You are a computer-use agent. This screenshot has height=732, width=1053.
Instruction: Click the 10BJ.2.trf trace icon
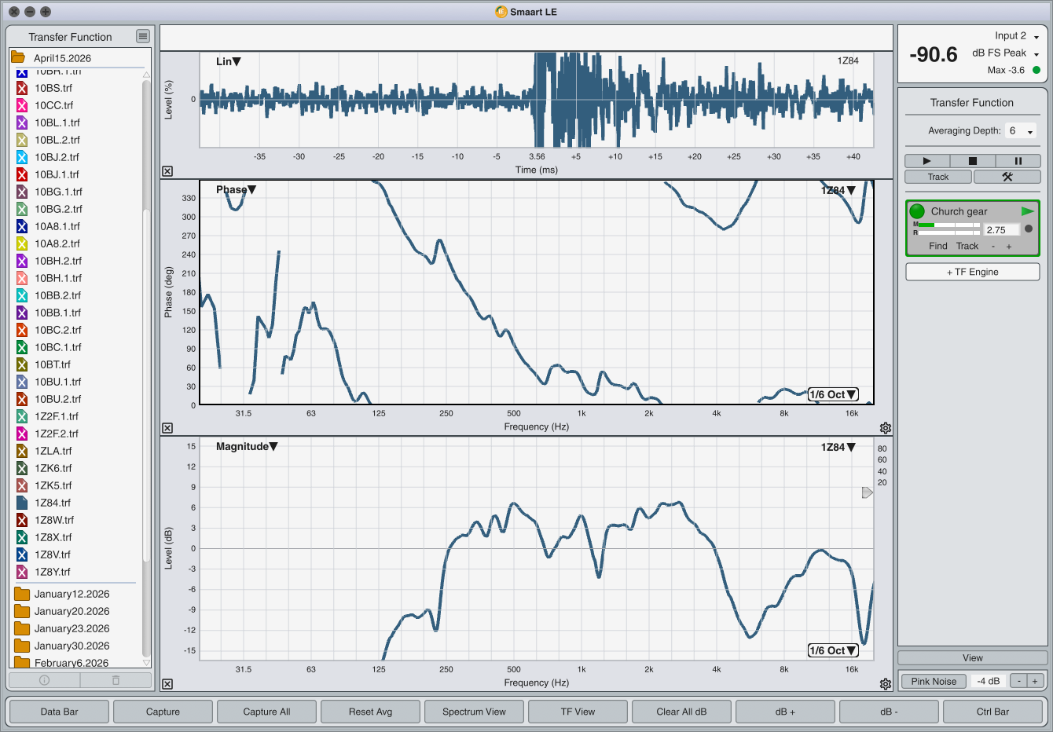click(x=22, y=157)
